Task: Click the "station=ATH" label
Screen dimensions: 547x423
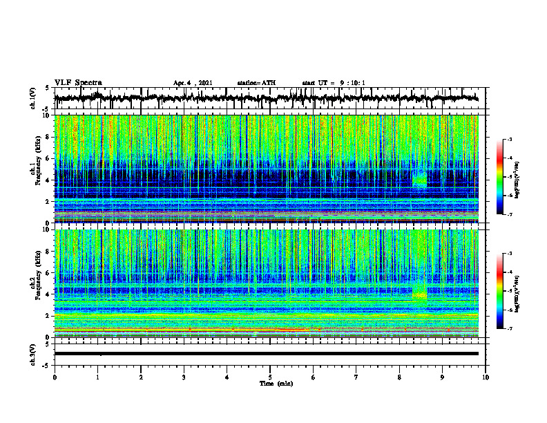Action: (x=256, y=83)
